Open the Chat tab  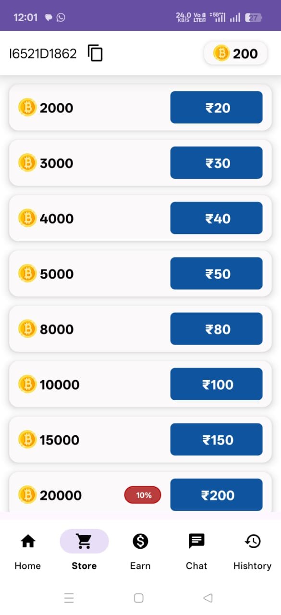(x=196, y=551)
